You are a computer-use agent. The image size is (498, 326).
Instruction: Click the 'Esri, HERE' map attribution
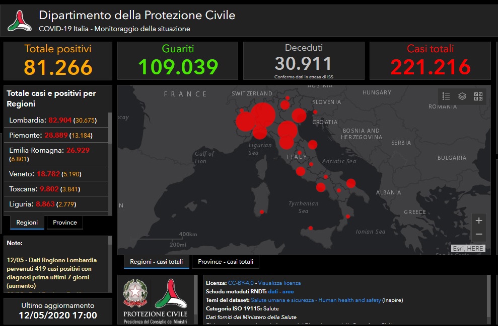(468, 248)
